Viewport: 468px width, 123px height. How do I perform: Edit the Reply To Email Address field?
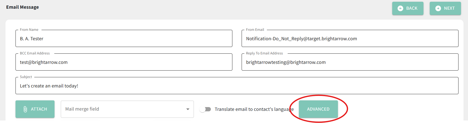(x=350, y=62)
